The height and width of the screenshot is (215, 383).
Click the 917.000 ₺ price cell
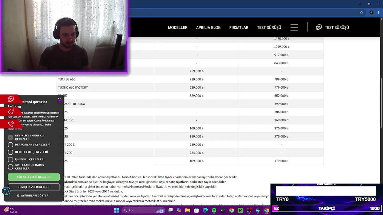[x=281, y=55]
